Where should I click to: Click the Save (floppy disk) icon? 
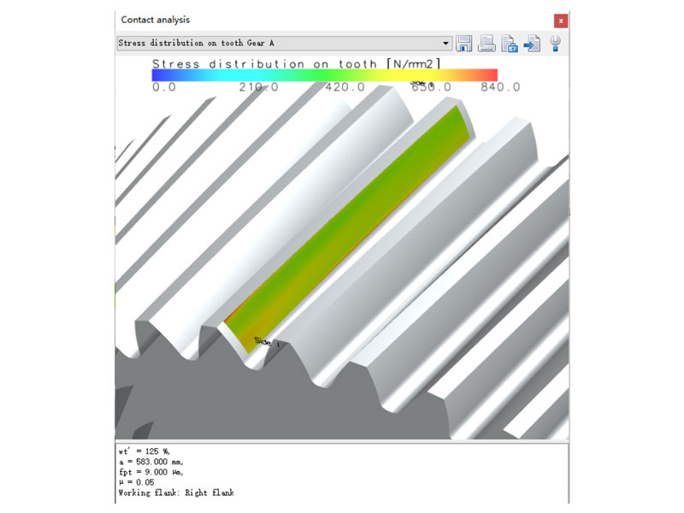[x=463, y=44]
